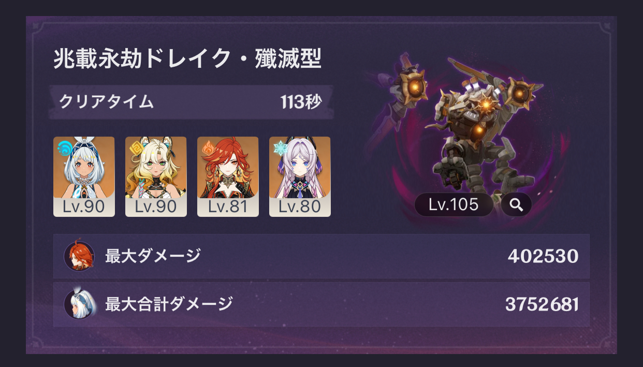Click the 3752681 total damage value
643x367 pixels.
point(542,304)
